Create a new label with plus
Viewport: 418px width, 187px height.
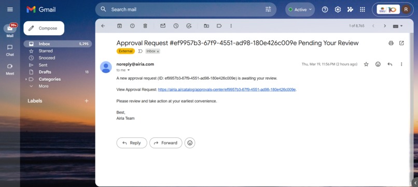[x=87, y=101]
